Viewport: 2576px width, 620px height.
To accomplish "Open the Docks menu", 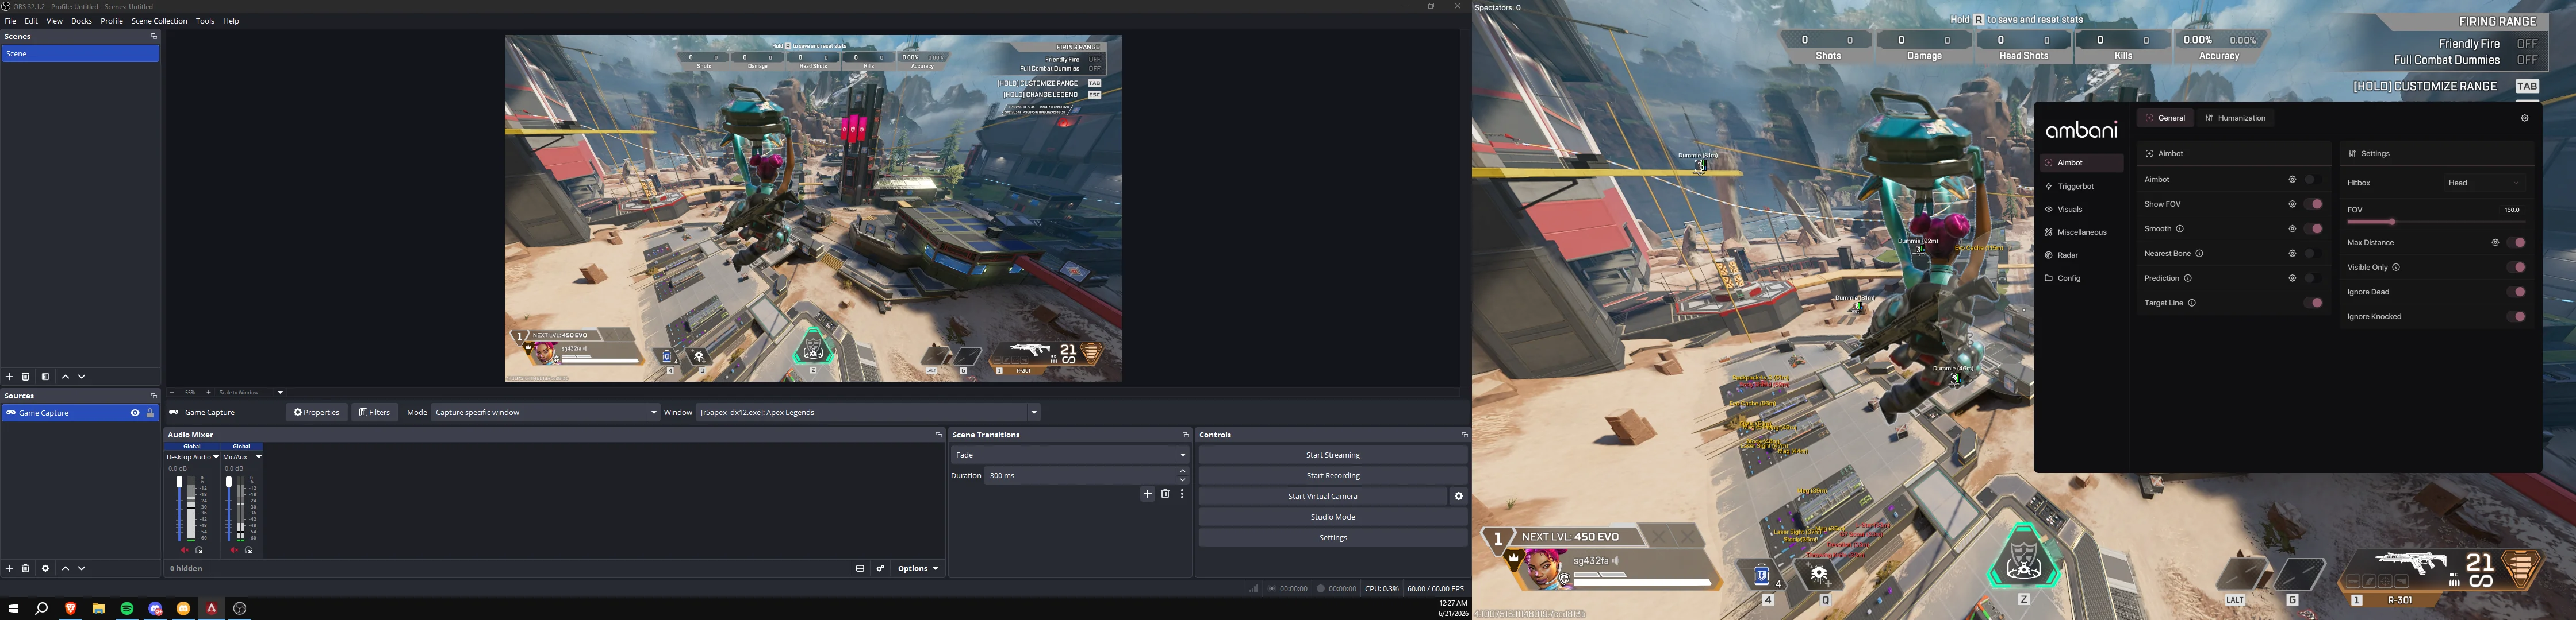I will click(x=82, y=21).
